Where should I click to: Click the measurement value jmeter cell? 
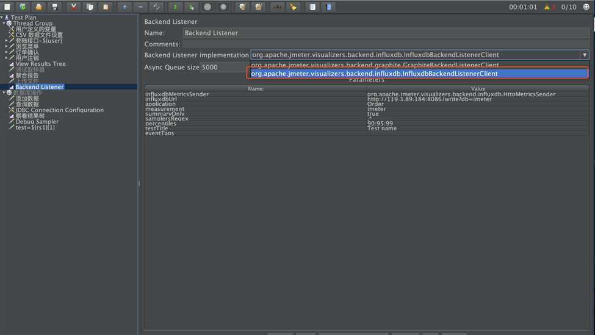478,109
